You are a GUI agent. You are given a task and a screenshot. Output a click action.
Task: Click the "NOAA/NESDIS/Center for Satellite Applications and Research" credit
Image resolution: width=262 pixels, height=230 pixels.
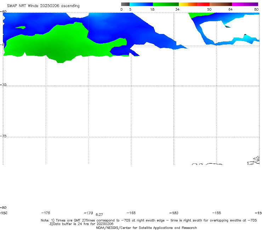146,228
